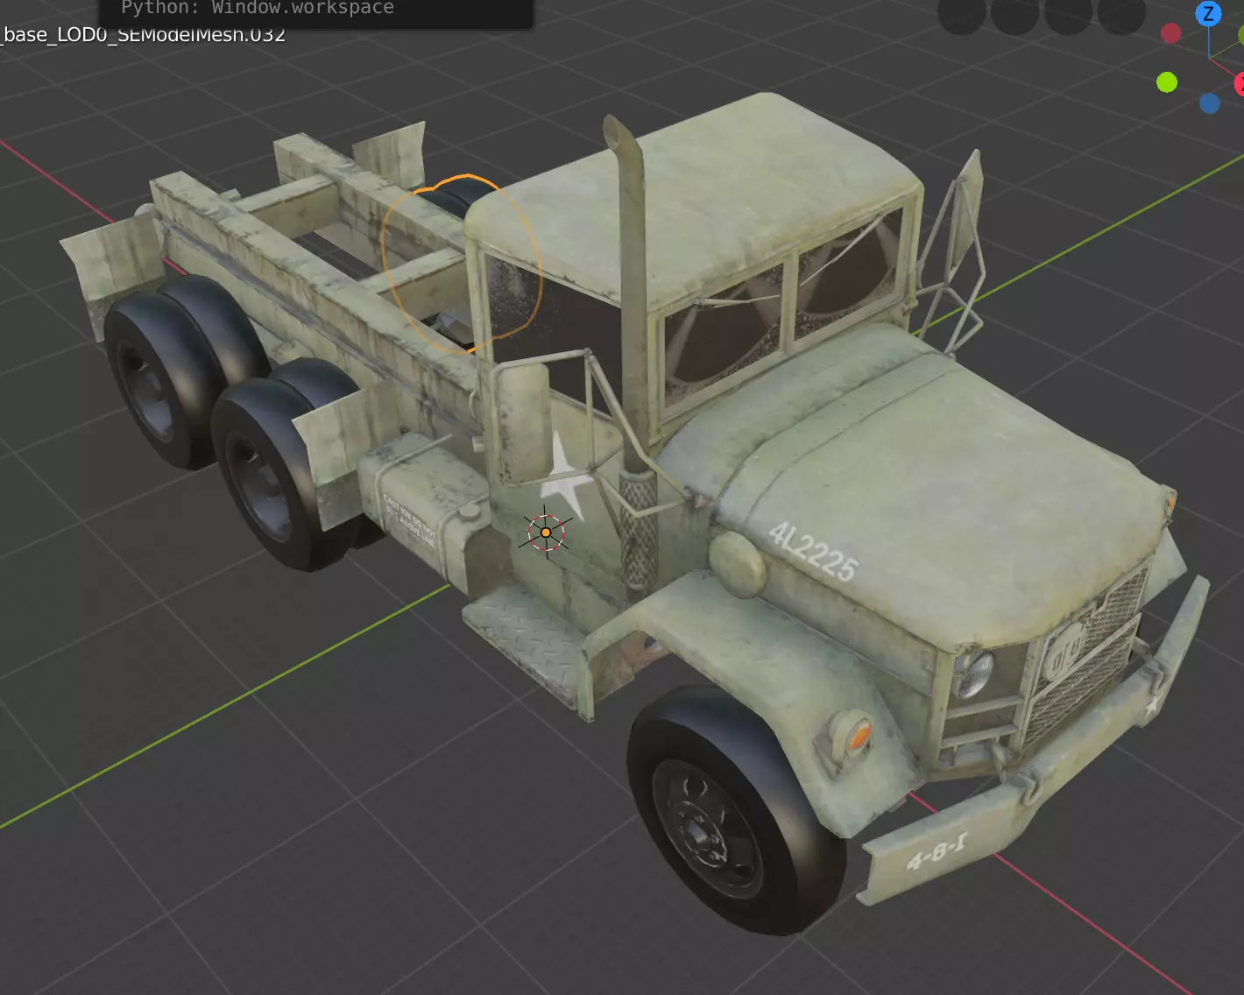Click the Python: Window.workspace tooltip text

pyautogui.click(x=258, y=8)
